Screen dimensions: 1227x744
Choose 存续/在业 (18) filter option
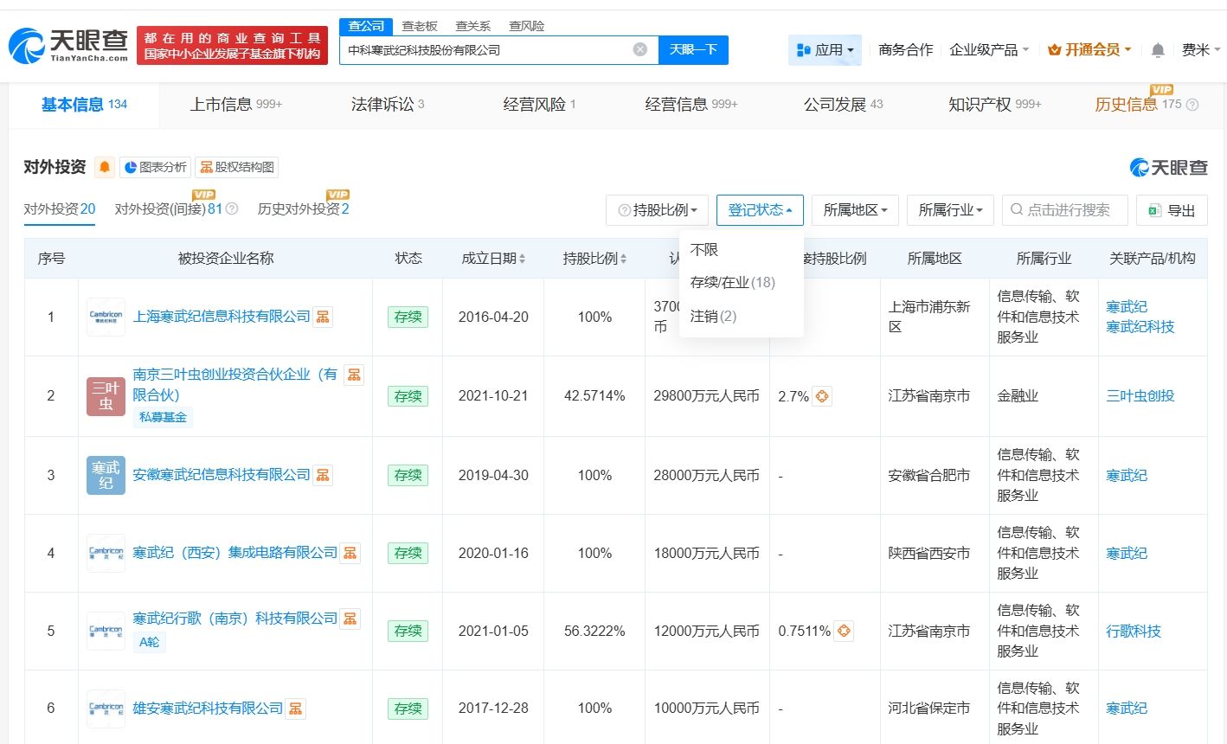(x=732, y=283)
